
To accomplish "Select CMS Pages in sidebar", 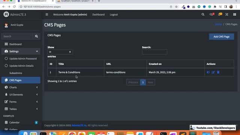I will [x=21, y=80].
